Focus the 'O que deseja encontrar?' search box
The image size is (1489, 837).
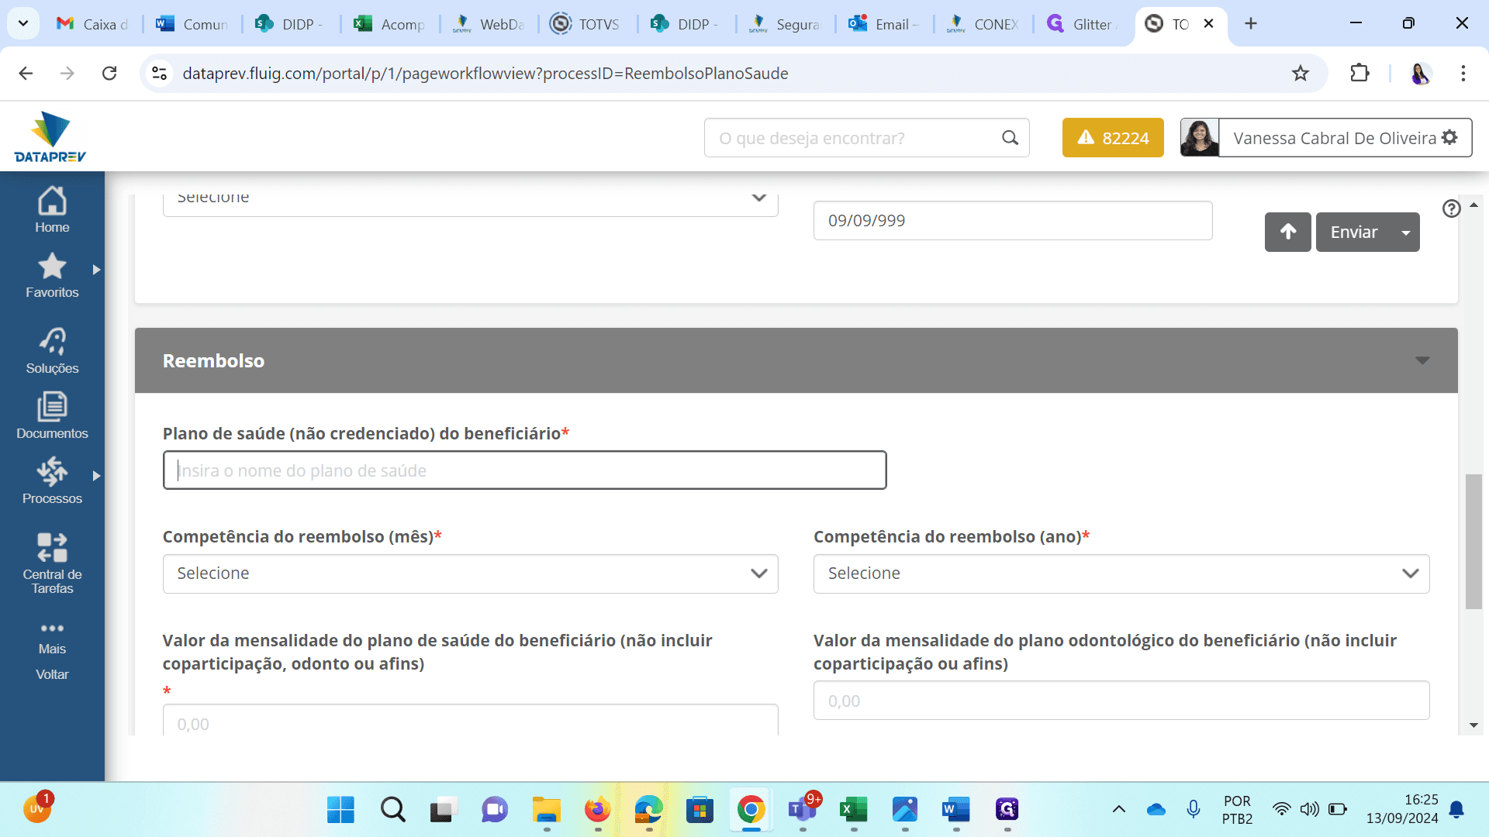pyautogui.click(x=866, y=138)
